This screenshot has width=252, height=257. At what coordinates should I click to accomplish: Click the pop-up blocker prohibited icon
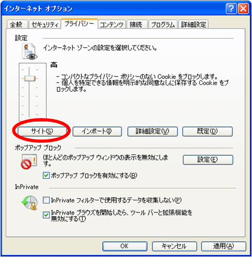(x=29, y=162)
